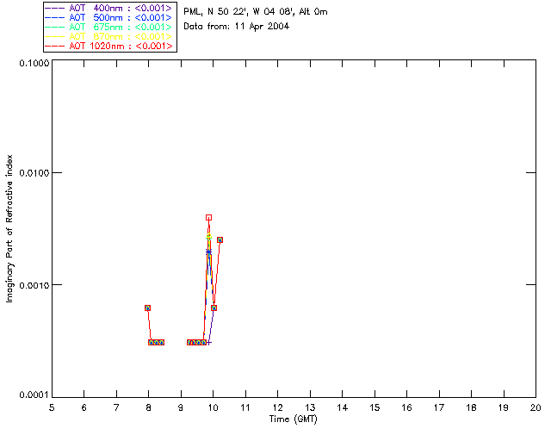Image resolution: width=551 pixels, height=441 pixels.
Task: Click the highest red square data point
Action: [208, 218]
